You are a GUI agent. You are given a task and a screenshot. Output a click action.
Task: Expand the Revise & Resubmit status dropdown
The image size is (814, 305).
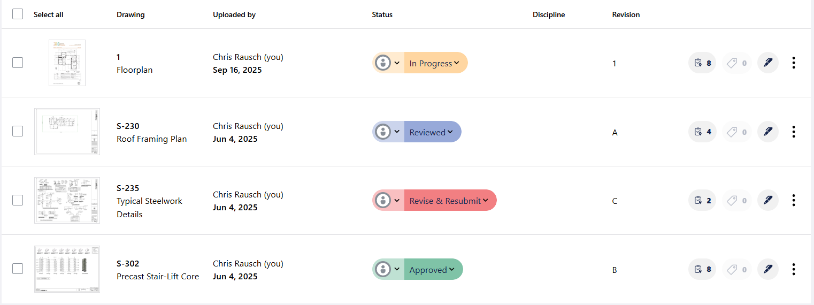point(450,201)
